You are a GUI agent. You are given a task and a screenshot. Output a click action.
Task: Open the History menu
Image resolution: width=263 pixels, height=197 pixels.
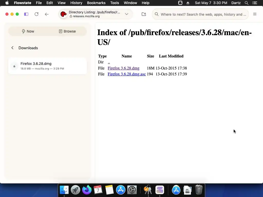(x=76, y=3)
